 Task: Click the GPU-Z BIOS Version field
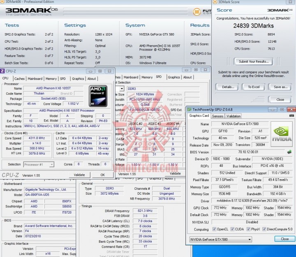tap(248, 152)
